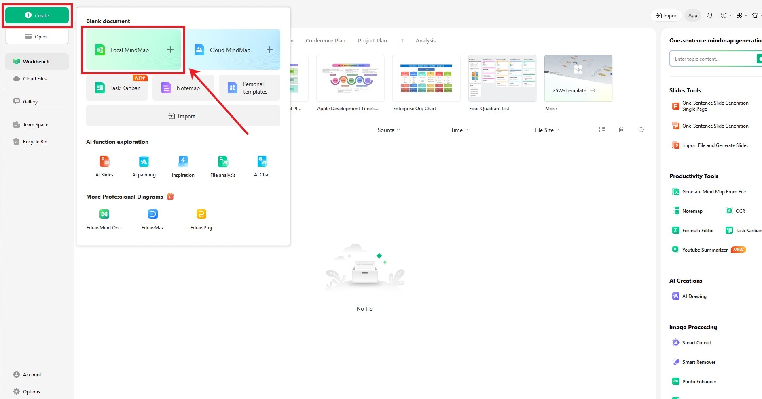Create a new Local MindMap

coord(133,50)
